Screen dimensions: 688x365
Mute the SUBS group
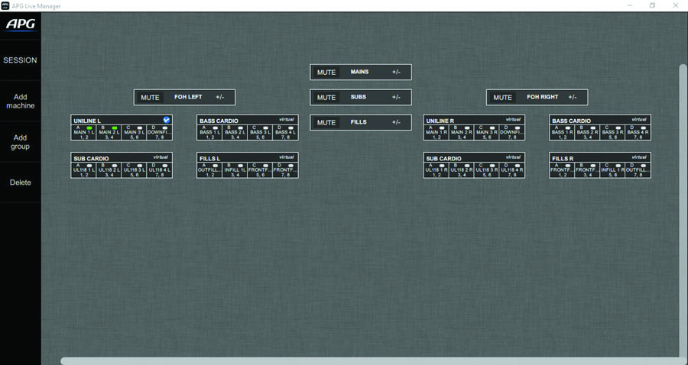point(326,97)
